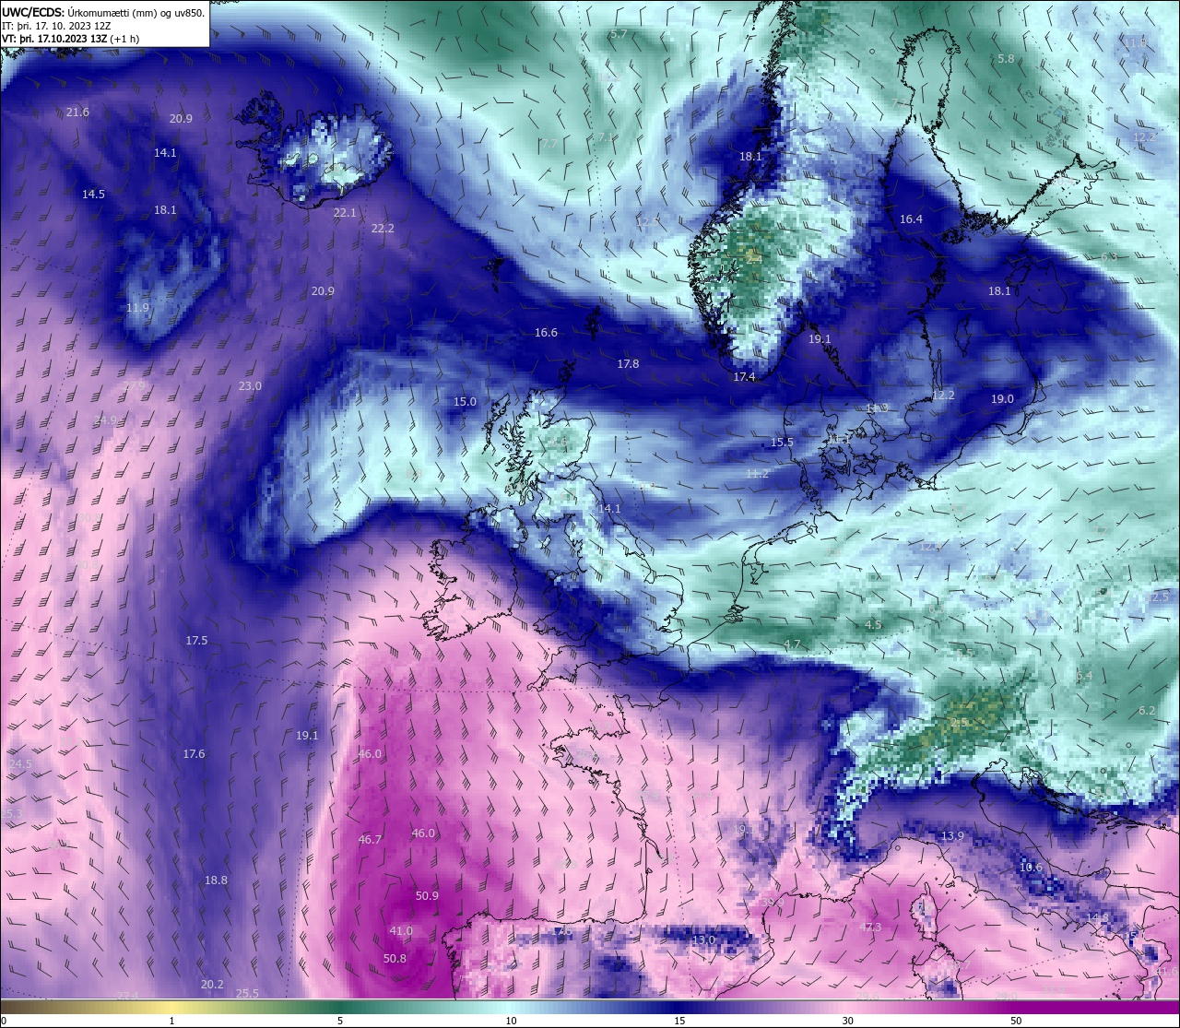Select the 50.9 maximum value
1180x1028 pixels.
click(427, 896)
